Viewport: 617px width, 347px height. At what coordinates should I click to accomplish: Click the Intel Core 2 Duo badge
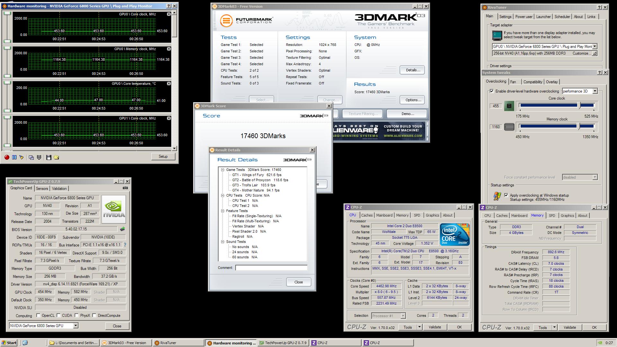[455, 235]
